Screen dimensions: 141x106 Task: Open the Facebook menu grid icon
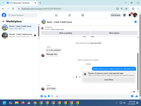[x=124, y=15]
